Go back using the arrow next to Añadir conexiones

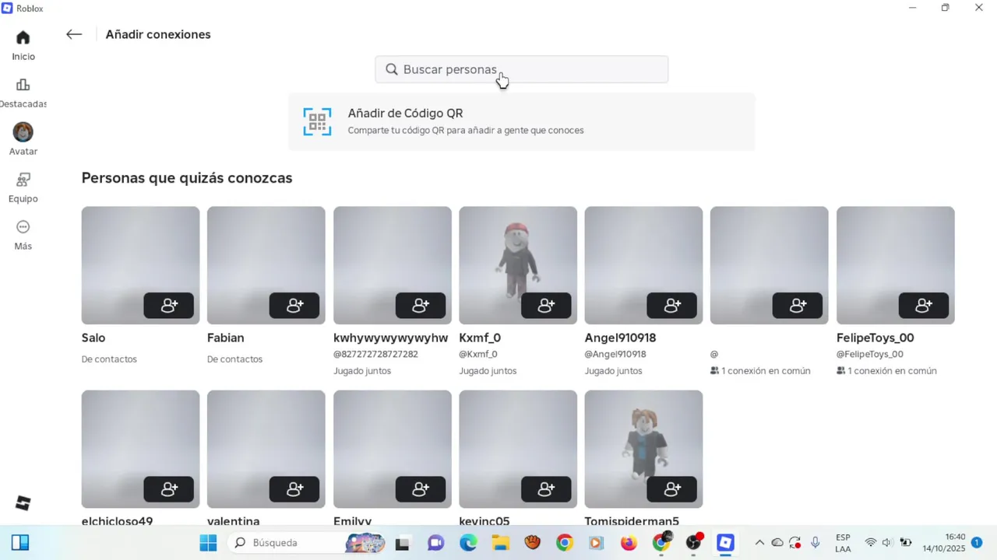point(74,34)
